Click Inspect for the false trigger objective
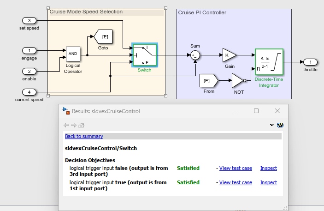 (x=268, y=169)
